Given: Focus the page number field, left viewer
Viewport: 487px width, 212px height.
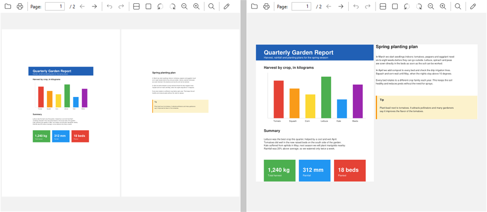Looking at the screenshot, I should coord(55,7).
